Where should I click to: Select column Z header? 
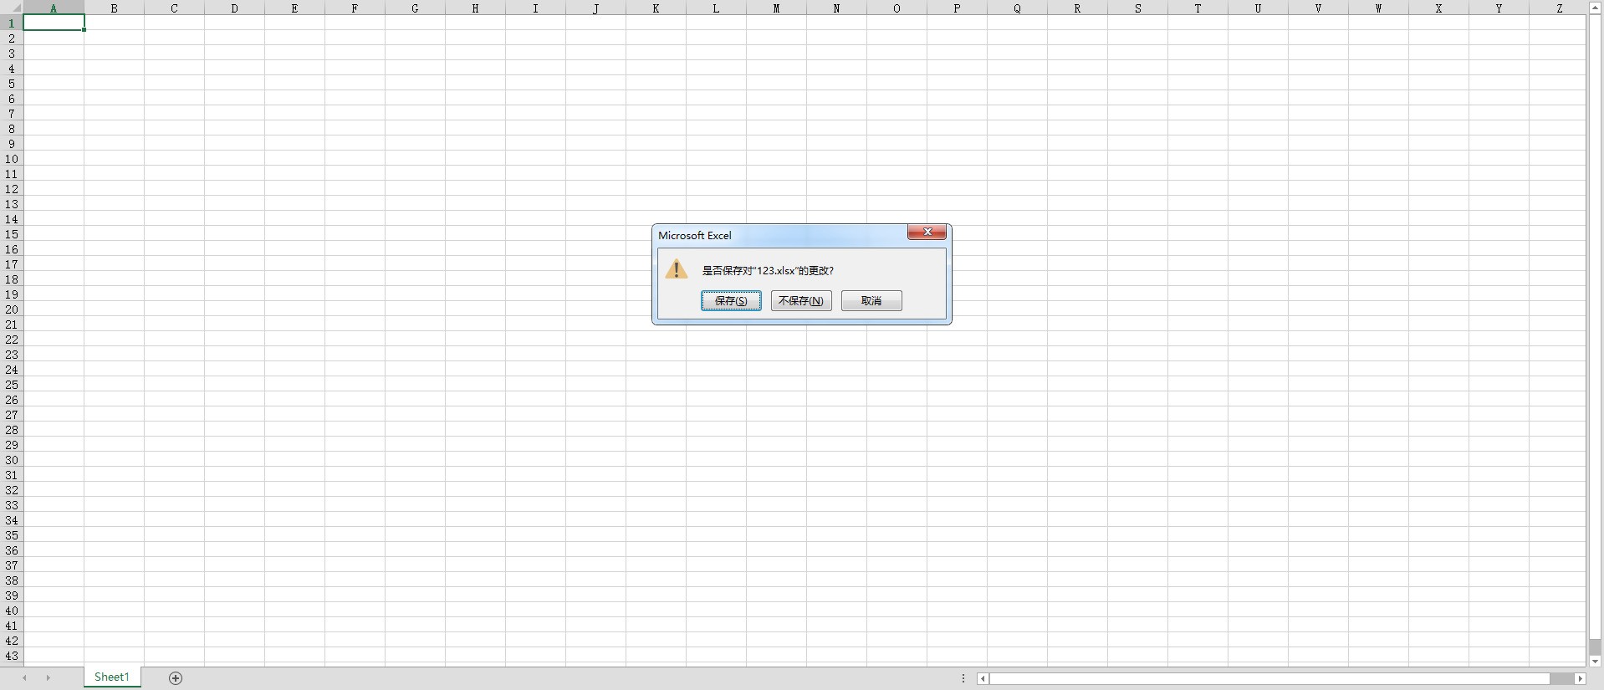(1559, 8)
